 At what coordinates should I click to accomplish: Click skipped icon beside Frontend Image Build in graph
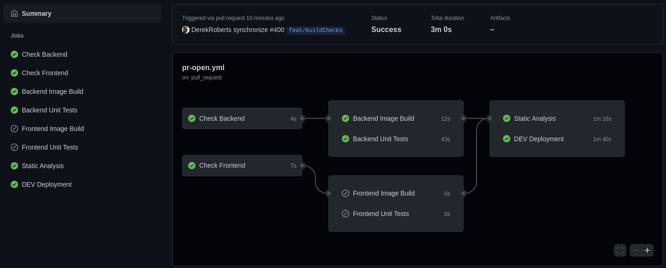(x=346, y=193)
